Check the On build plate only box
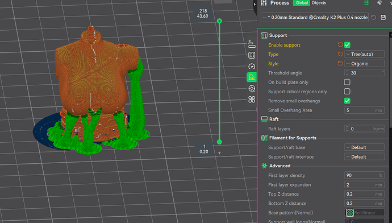392x223 pixels. click(347, 82)
